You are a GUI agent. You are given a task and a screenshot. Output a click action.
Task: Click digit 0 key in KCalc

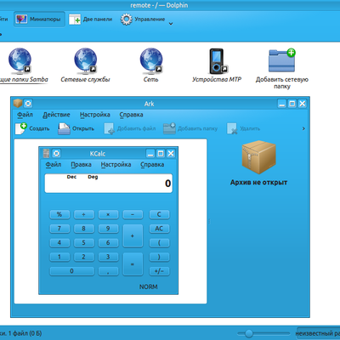click(x=71, y=271)
